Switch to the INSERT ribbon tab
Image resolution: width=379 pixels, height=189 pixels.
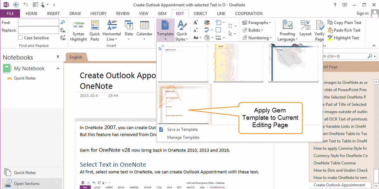53,13
